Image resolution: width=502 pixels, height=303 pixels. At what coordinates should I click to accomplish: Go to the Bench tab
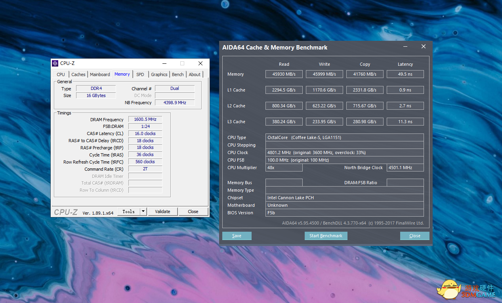point(178,74)
